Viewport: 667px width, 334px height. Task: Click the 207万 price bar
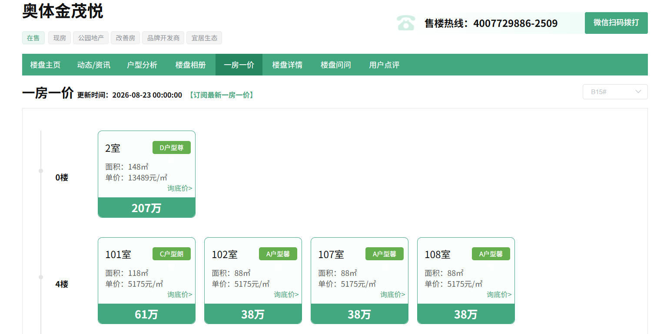146,208
